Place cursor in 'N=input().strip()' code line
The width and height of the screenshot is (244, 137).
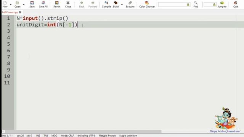pos(42,18)
